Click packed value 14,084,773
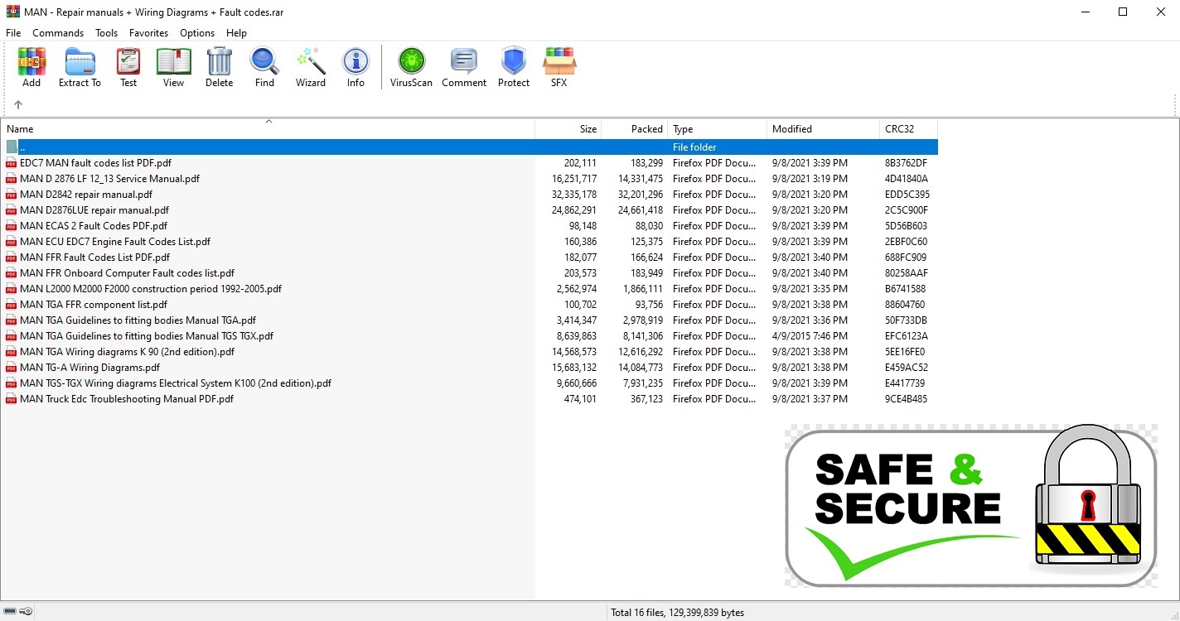The width and height of the screenshot is (1180, 621). pos(641,368)
